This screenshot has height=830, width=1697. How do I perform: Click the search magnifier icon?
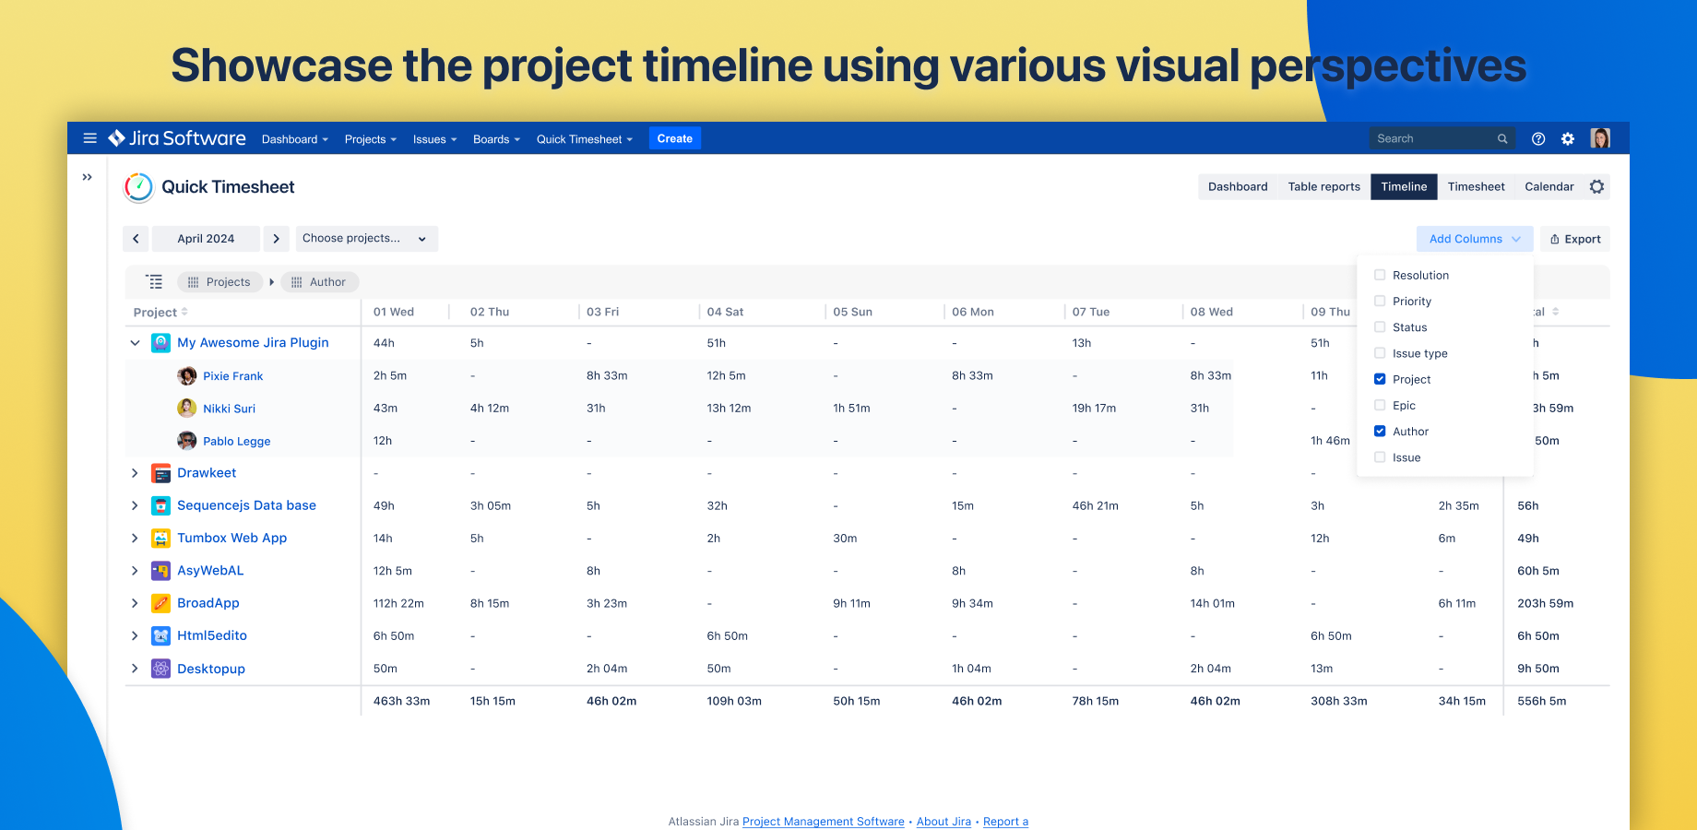[1502, 138]
